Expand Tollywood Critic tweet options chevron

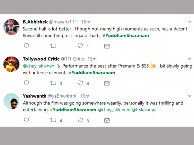(190, 59)
